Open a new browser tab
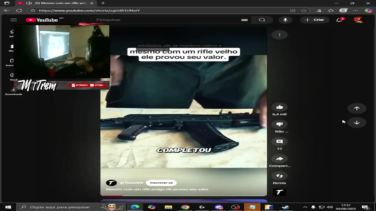The height and width of the screenshot is (211, 376). coord(103,3)
